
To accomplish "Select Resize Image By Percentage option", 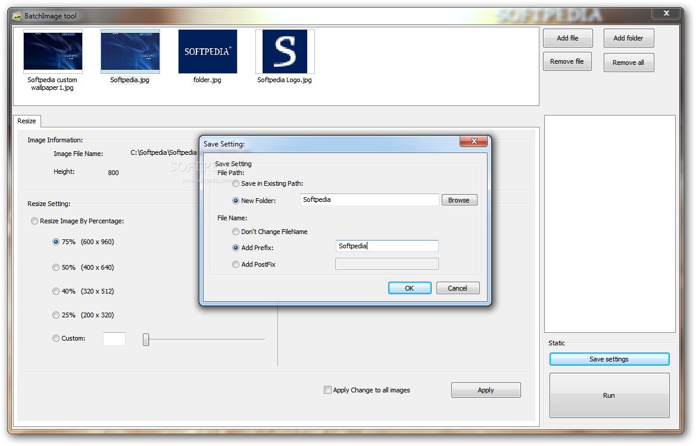I will coord(34,221).
